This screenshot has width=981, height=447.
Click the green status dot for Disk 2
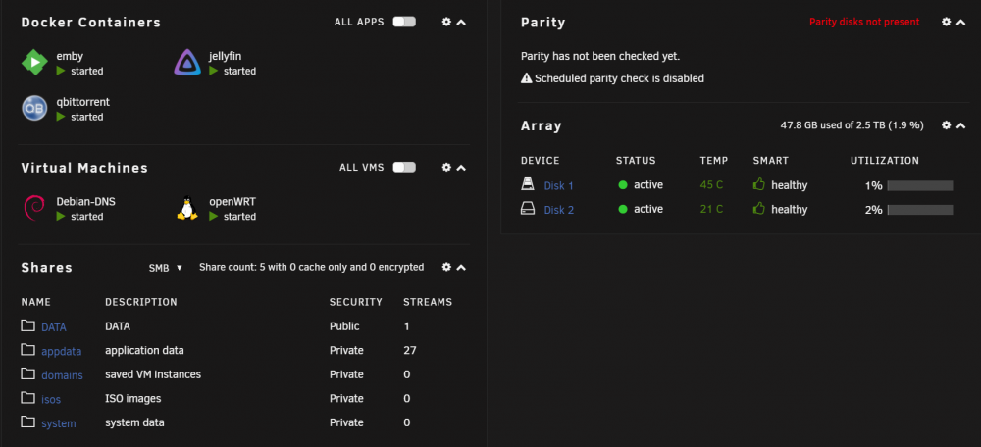coord(623,210)
